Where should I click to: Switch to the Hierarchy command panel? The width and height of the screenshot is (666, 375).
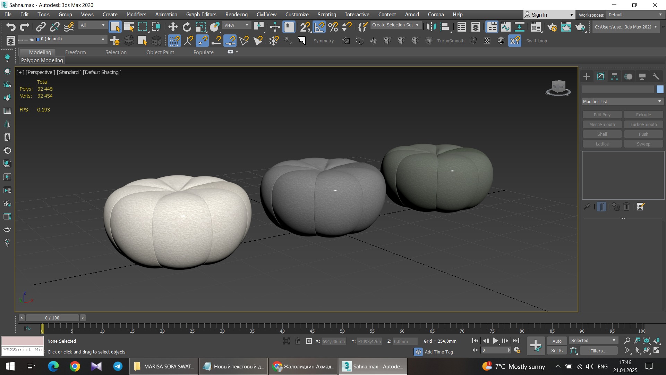click(x=614, y=76)
